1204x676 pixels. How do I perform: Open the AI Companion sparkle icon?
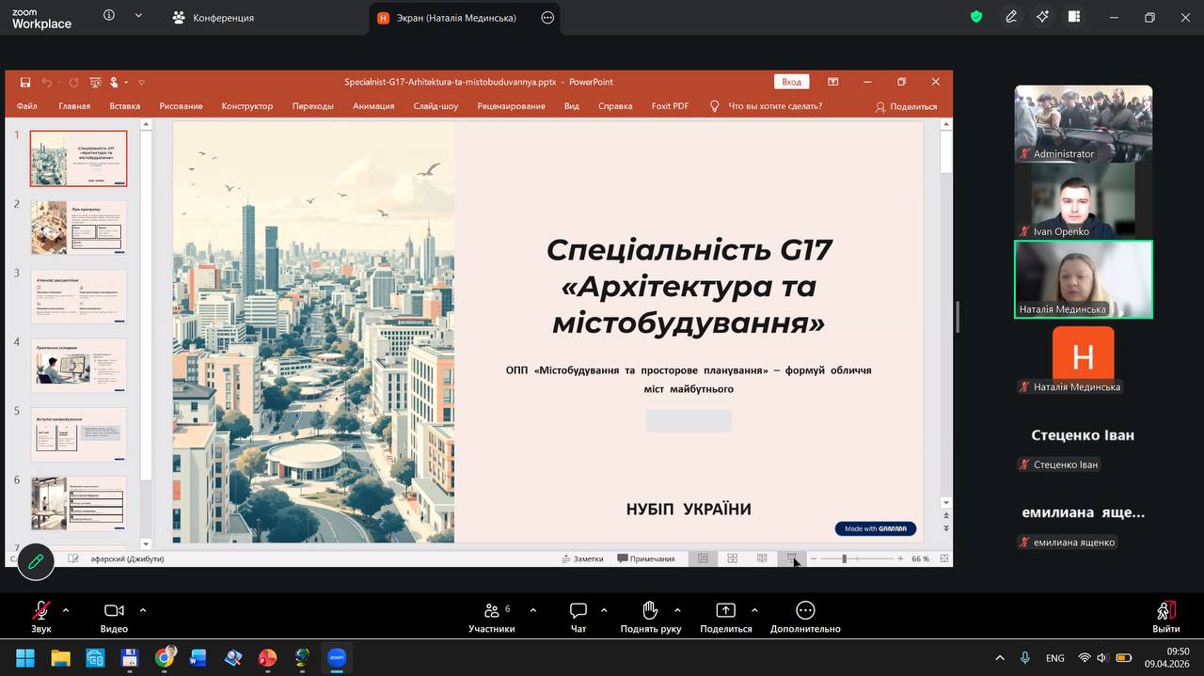(1042, 17)
